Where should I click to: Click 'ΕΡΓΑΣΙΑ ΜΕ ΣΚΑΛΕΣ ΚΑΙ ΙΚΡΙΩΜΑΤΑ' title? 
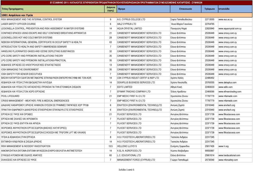point(19,119)
